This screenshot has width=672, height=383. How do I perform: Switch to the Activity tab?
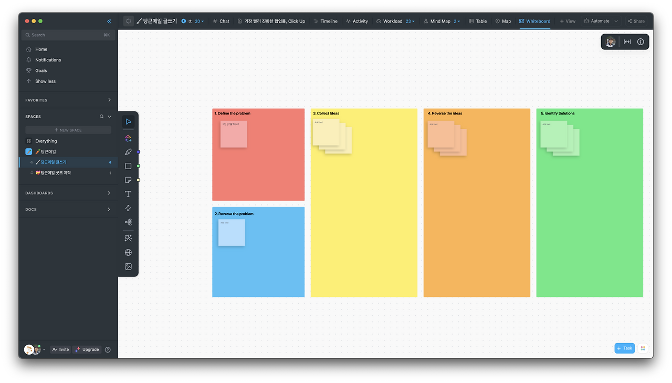click(357, 22)
